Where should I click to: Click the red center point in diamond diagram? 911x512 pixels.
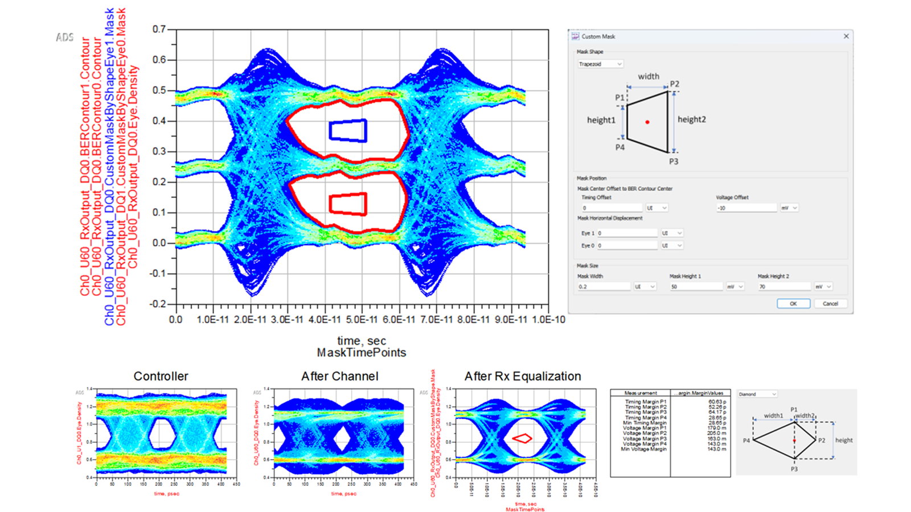coord(794,441)
